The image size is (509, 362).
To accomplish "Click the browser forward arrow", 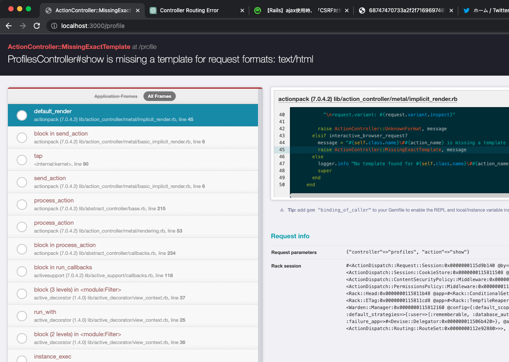I will point(22,26).
